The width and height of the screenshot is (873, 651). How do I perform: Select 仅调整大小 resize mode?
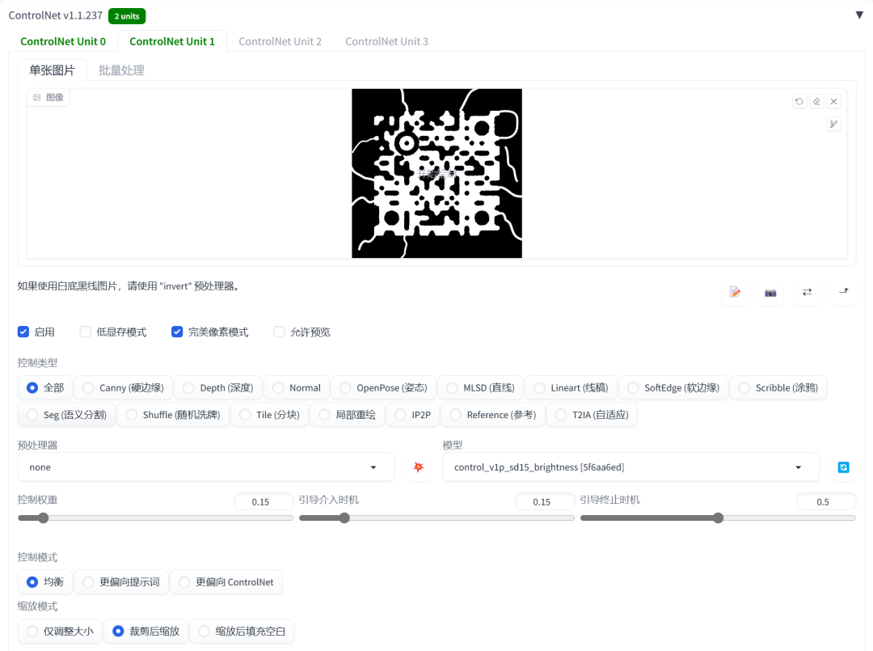click(60, 631)
